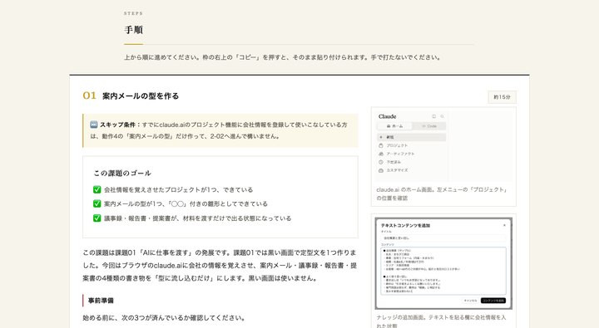This screenshot has height=328, width=599.
Task: Click the green check icon beside 議事録・報告書・提案書
Action: coord(97,218)
